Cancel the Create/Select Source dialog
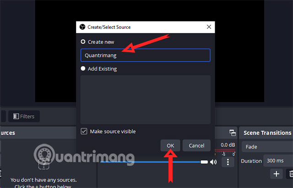This screenshot has width=293, height=188. coord(196,145)
